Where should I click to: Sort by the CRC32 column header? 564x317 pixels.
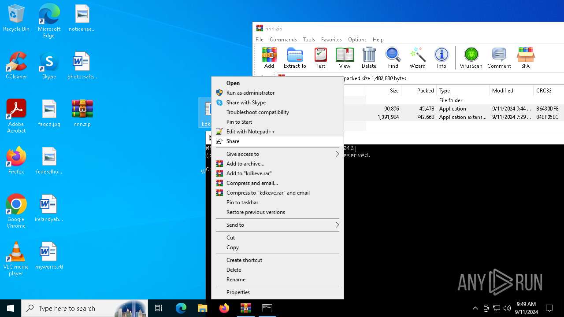point(549,91)
